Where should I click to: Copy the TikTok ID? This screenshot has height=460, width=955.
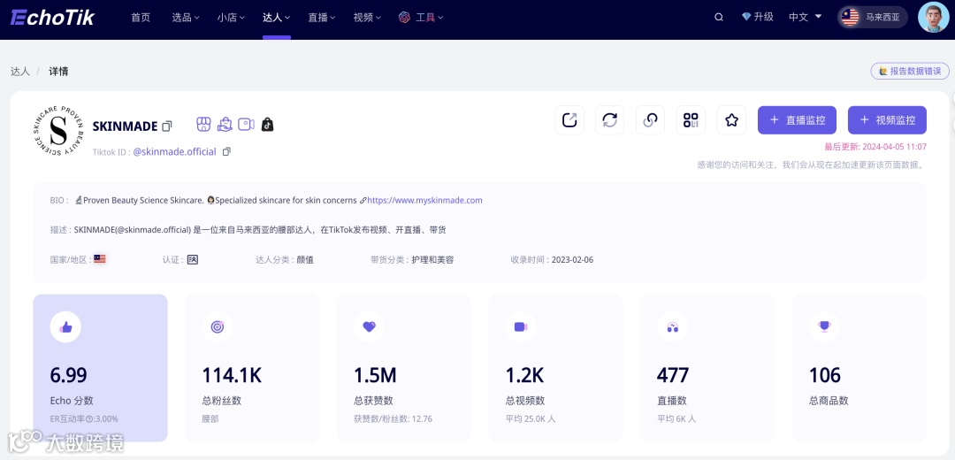[x=226, y=151]
